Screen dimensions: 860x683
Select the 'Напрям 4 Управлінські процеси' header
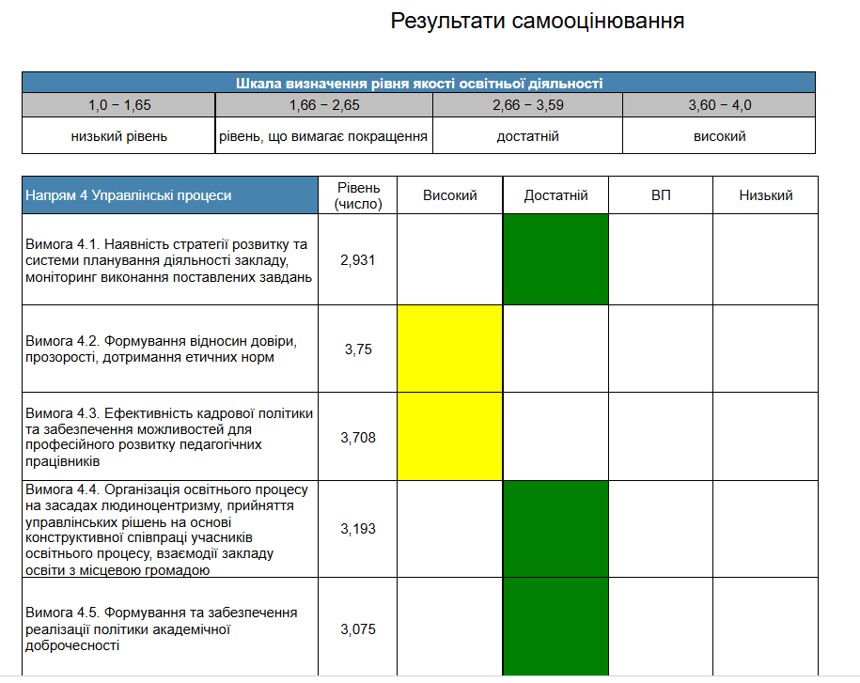click(169, 195)
